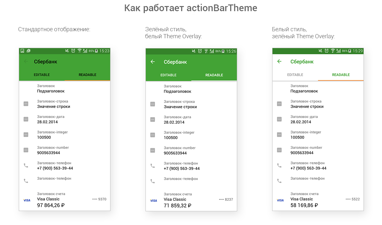Open EDITABLE tab in the 15:23 phone
This screenshot has width=382, height=225.
tap(42, 75)
